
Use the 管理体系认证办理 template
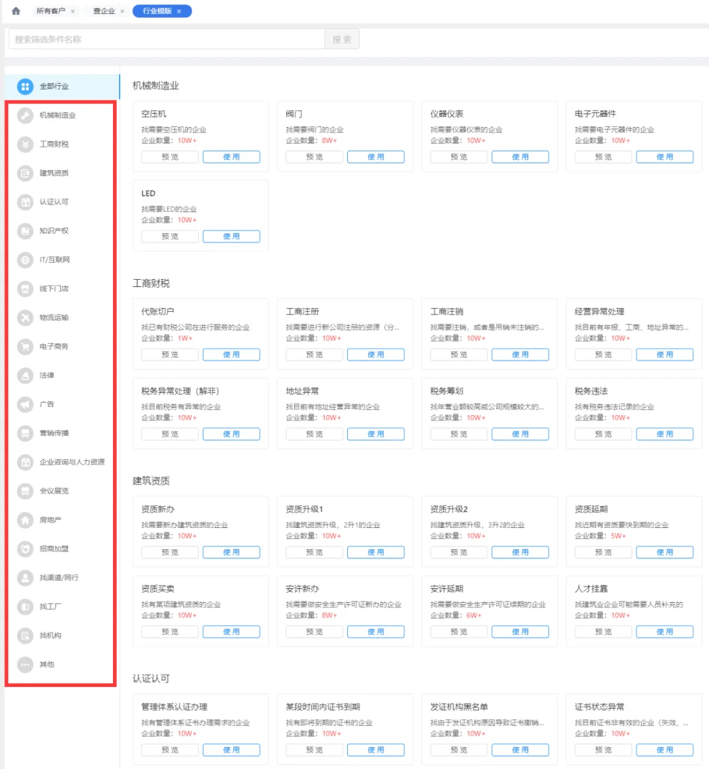[x=232, y=750]
